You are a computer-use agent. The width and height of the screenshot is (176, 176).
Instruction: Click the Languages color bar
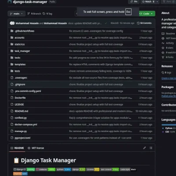(169, 125)
